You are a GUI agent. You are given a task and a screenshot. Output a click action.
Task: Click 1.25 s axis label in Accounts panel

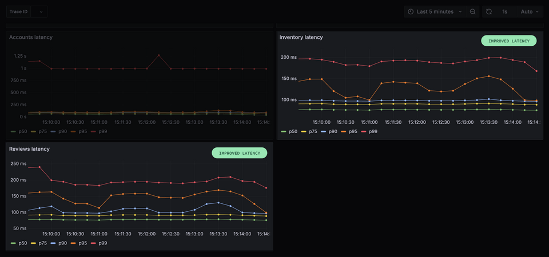(x=20, y=56)
